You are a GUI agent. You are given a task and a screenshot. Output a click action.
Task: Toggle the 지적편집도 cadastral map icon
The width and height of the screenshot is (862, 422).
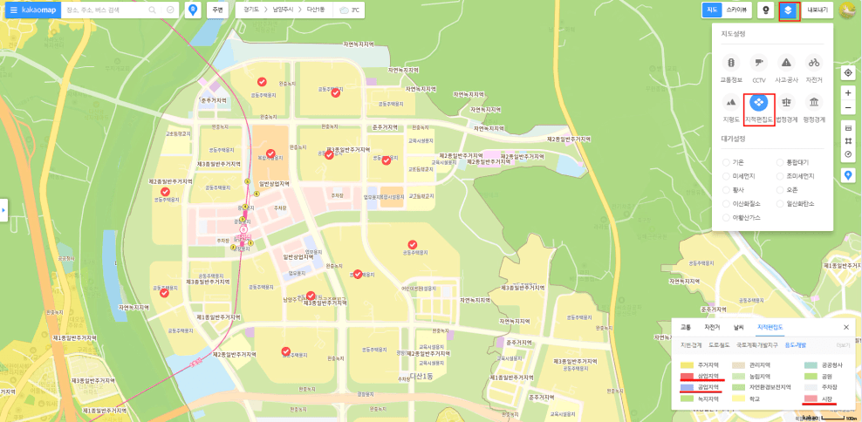(x=759, y=103)
